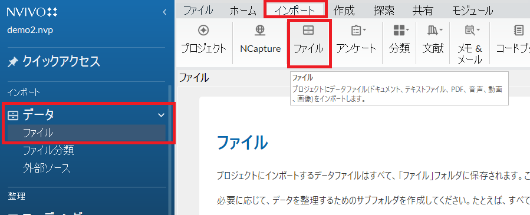The image size is (530, 215).
Task: Switch to the モジュール ribbon tab
Action: [x=473, y=11]
